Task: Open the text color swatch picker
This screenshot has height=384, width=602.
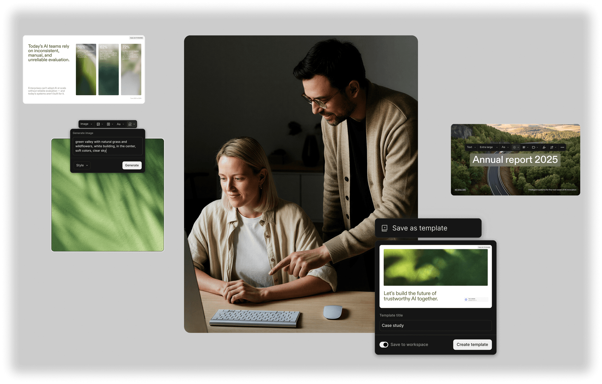Action: (515, 147)
